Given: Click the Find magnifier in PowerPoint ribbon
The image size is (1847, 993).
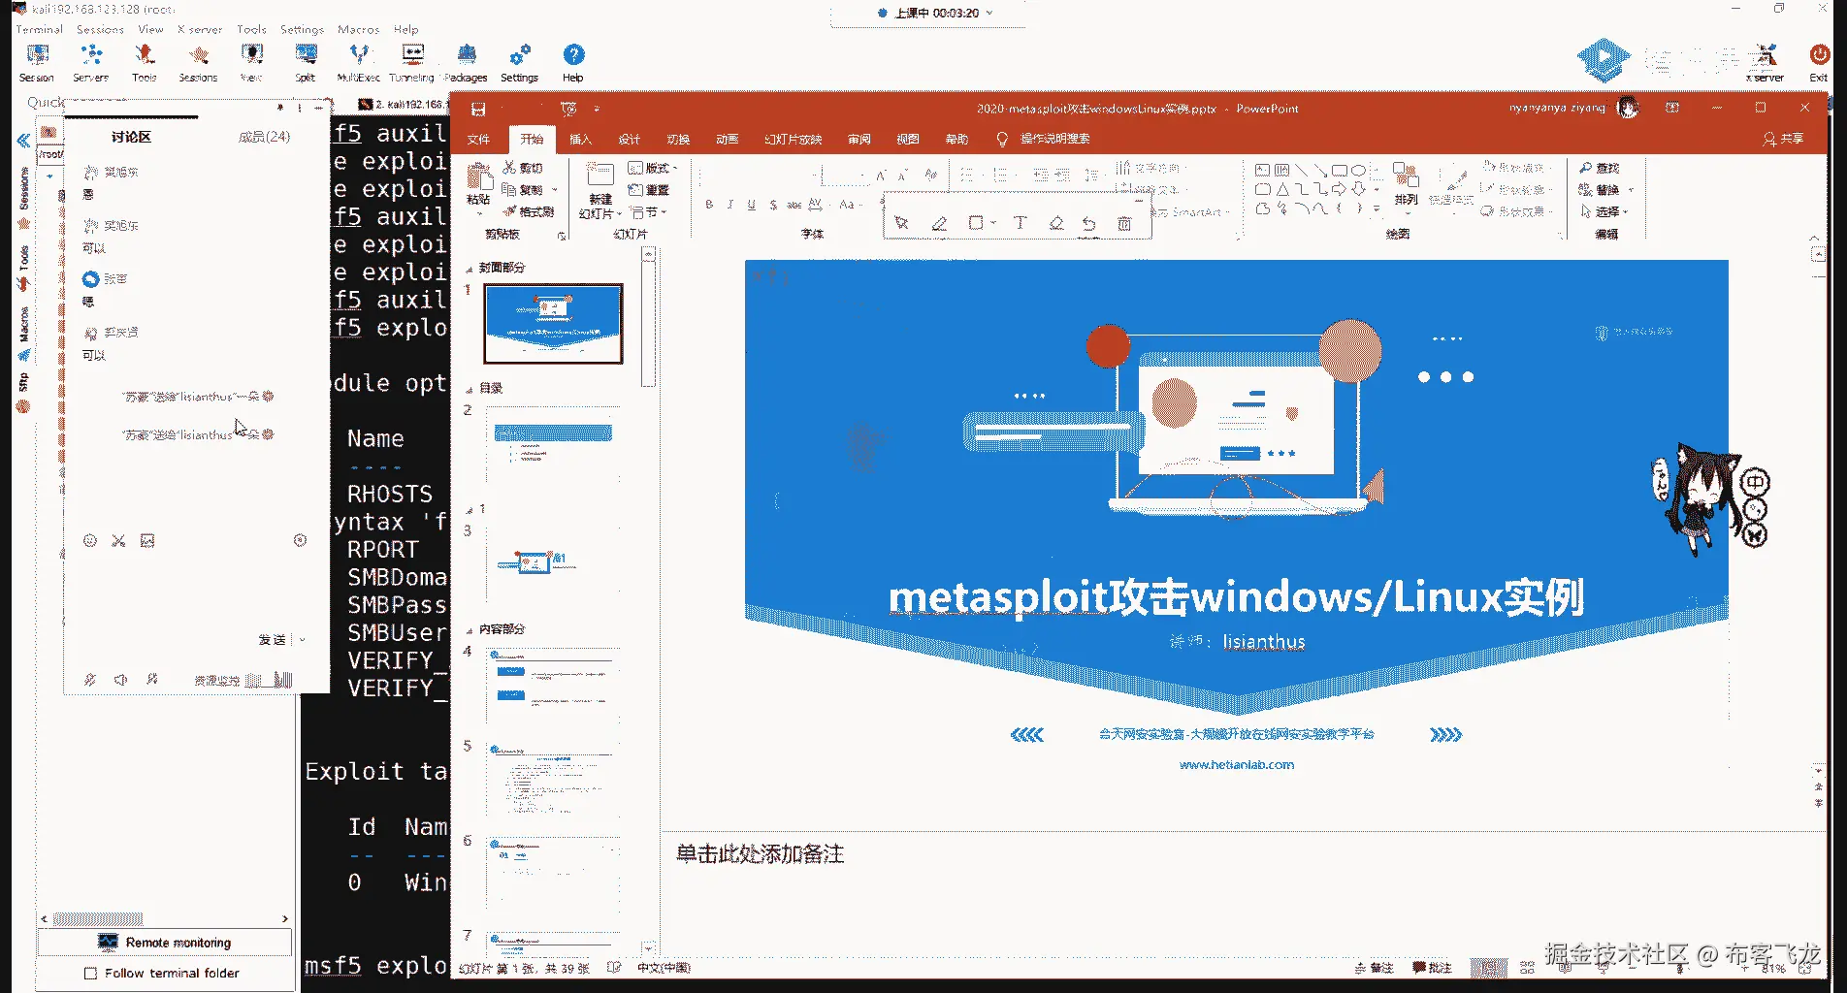Looking at the screenshot, I should pos(1586,168).
